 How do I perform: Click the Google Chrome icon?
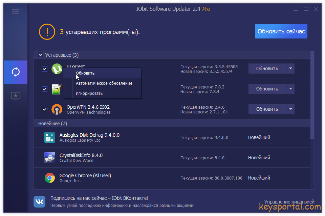click(x=50, y=178)
